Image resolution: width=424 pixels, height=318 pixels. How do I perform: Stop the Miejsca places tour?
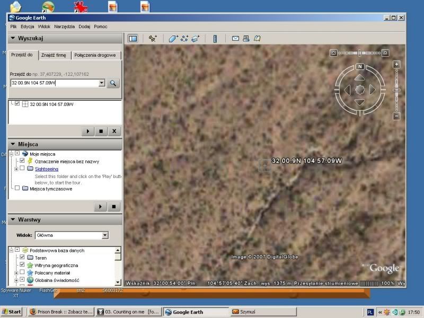(x=113, y=207)
